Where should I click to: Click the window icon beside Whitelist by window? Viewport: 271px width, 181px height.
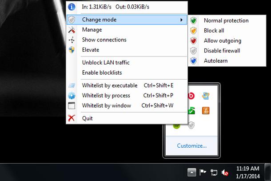pos(72,105)
